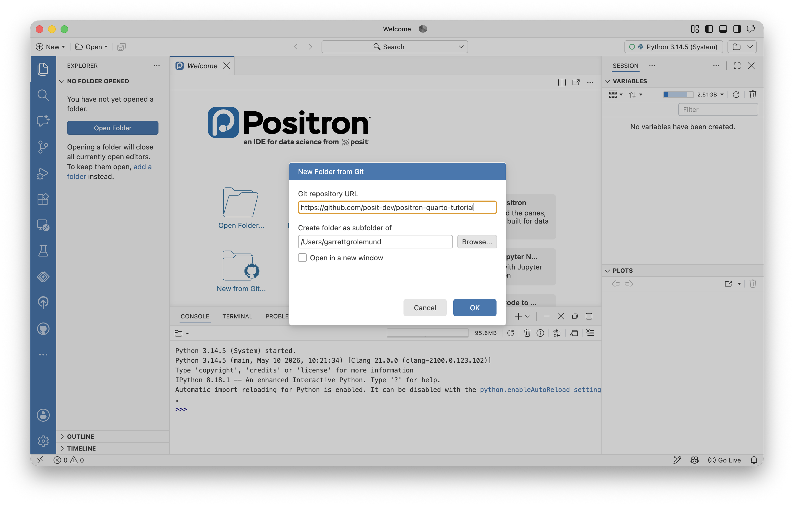Switch to the TERMINAL tab
Viewport: 794px width, 506px height.
point(237,317)
